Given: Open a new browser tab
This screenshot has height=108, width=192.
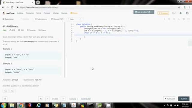Looking at the screenshot, I should point(38,2).
